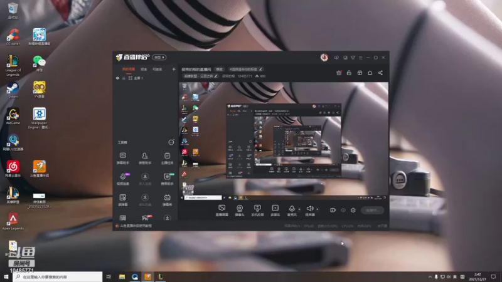Toggle the lock on 全屏 1 source
This screenshot has width=502, height=282.
coord(124,78)
